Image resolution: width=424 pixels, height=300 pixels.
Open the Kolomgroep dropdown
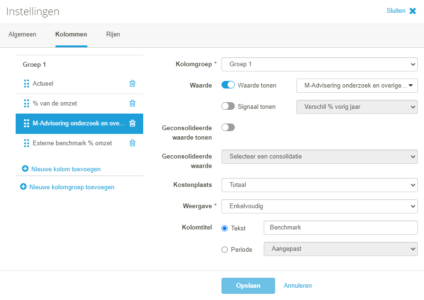[320, 64]
